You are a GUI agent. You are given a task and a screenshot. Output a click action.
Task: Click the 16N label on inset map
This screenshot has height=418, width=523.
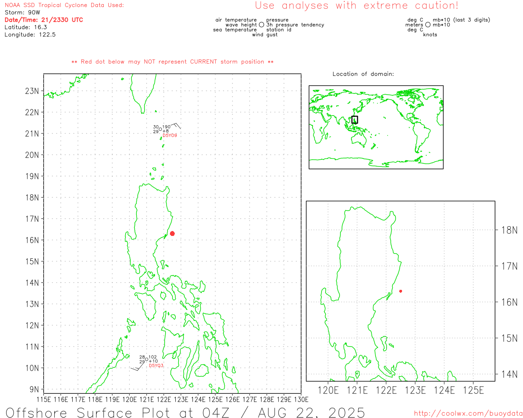(509, 302)
